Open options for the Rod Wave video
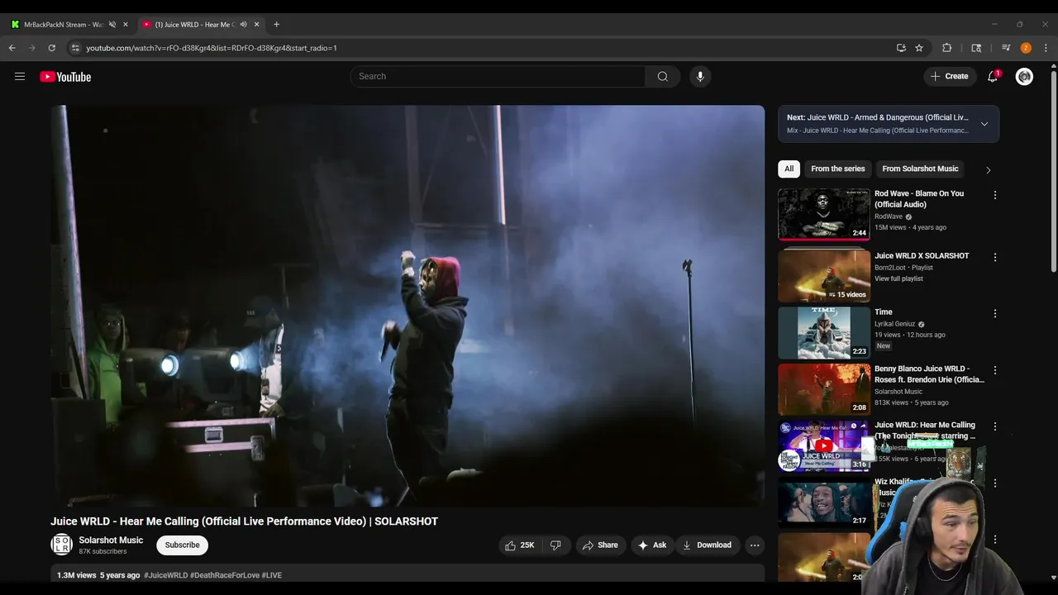The height and width of the screenshot is (595, 1058). (x=995, y=196)
